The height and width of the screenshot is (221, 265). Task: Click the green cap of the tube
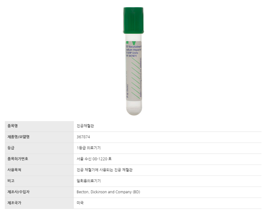pos(134,19)
